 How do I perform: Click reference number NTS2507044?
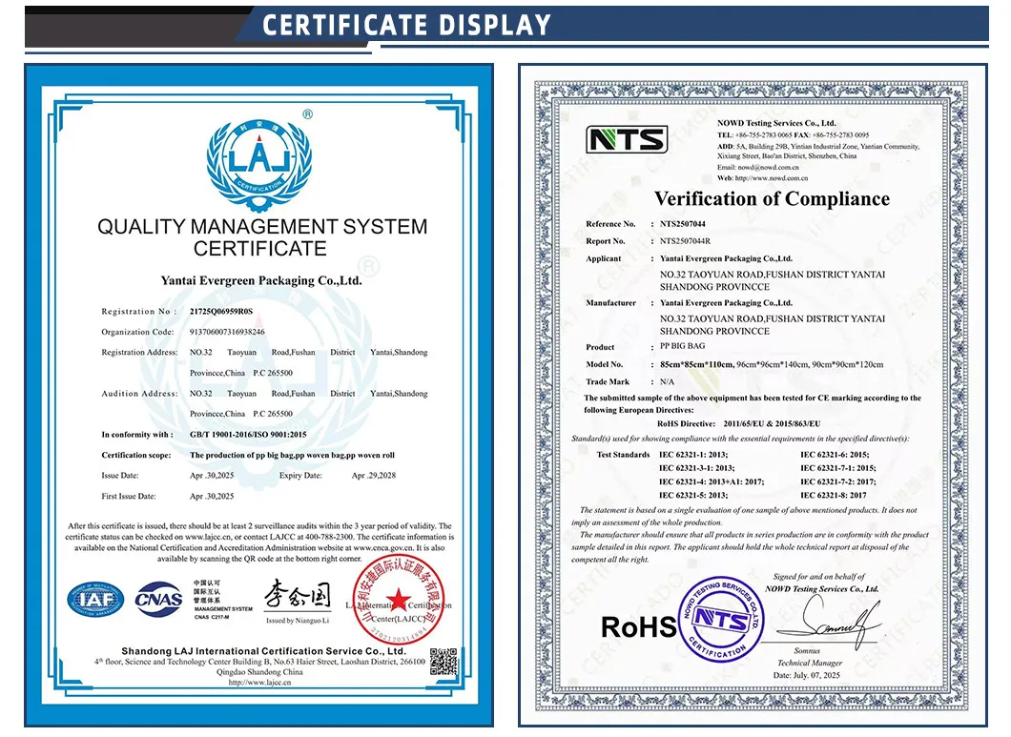coord(682,224)
